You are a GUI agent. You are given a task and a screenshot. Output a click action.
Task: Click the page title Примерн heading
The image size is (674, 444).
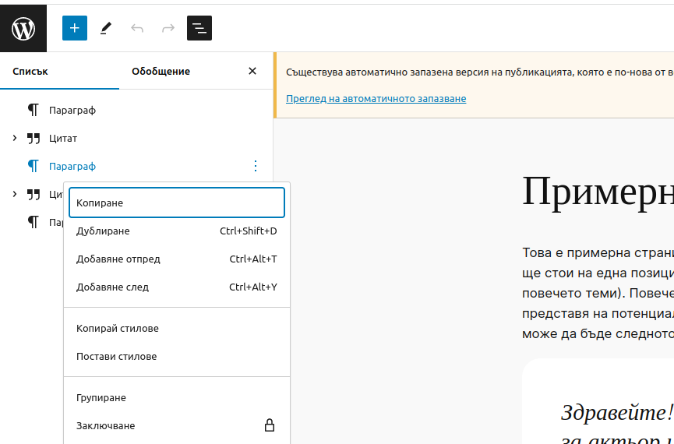click(x=598, y=192)
